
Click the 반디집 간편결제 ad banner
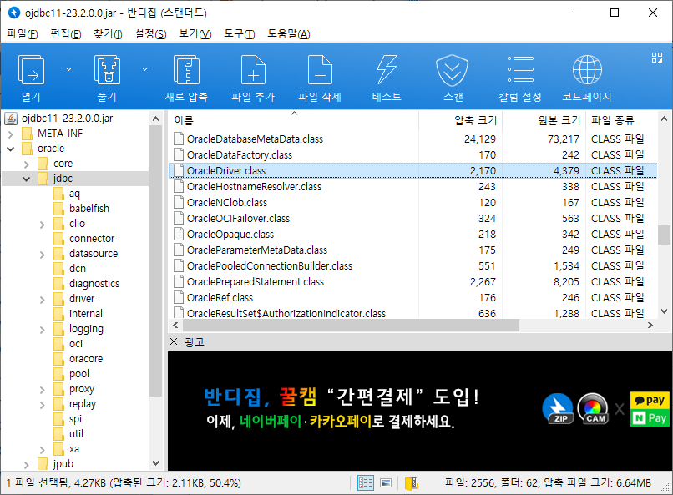[420, 411]
